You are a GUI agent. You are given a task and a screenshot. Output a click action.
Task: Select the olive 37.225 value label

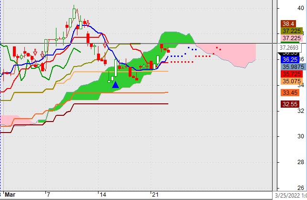[x=292, y=31]
